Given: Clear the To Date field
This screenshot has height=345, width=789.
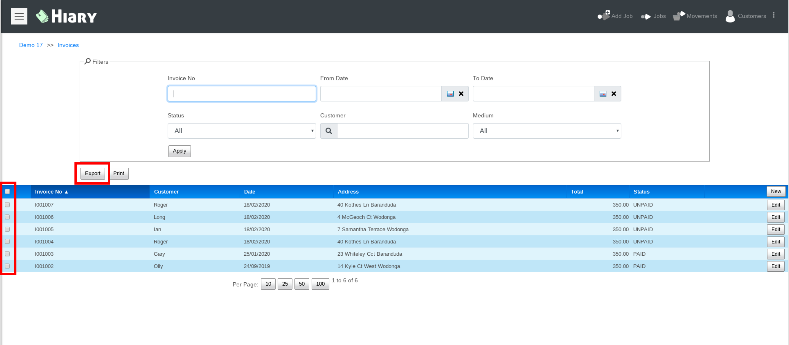Looking at the screenshot, I should 614,94.
